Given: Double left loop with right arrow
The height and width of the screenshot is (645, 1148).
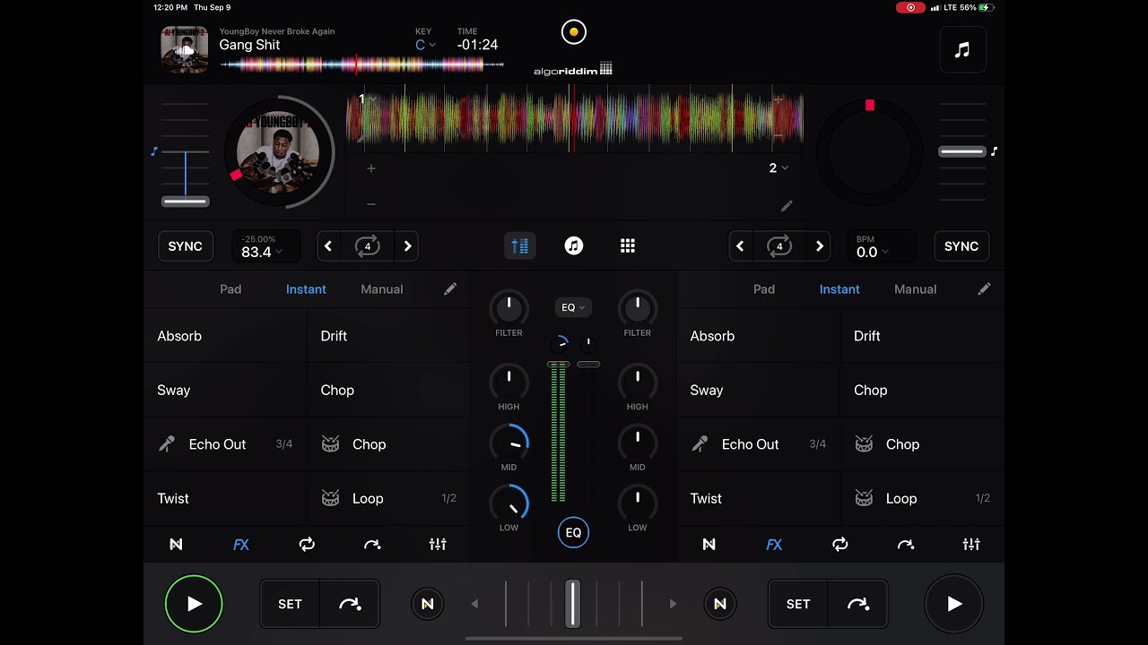Looking at the screenshot, I should [407, 246].
